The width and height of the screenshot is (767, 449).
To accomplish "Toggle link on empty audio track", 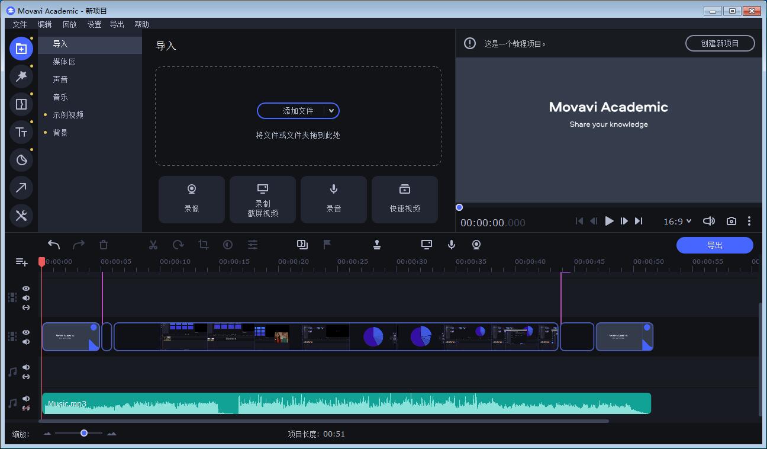I will pyautogui.click(x=26, y=377).
